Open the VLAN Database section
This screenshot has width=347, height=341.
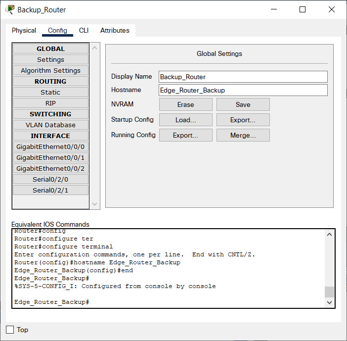[50, 125]
